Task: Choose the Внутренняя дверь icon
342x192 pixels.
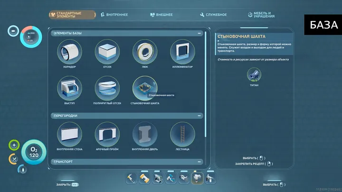Action: coord(145,134)
